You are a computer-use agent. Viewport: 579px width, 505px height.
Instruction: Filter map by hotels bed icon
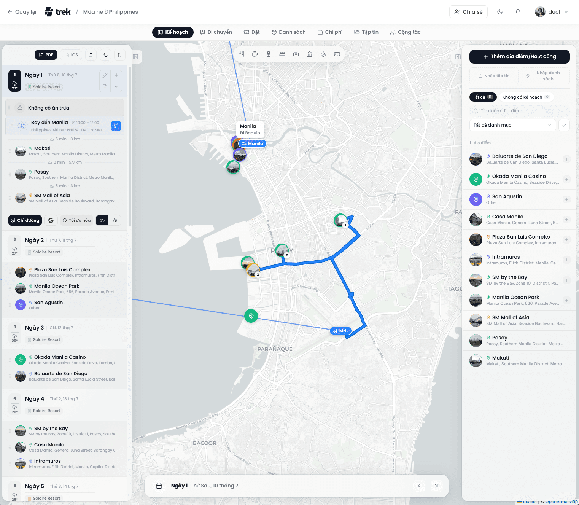282,54
